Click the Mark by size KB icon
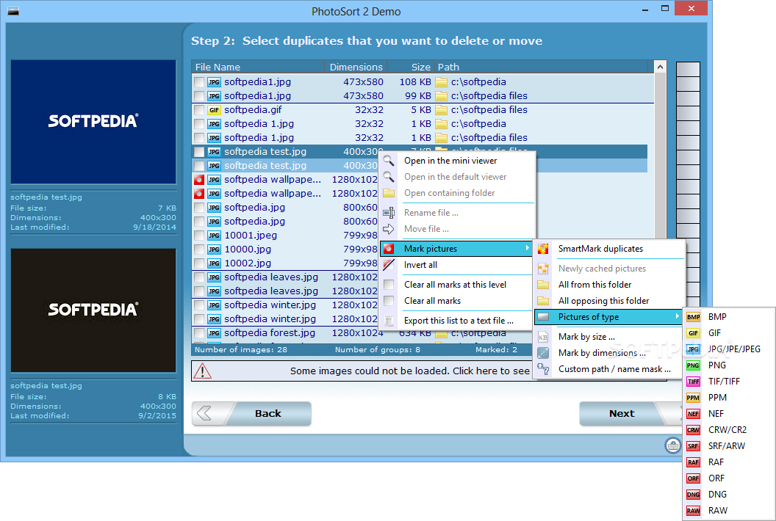The height and width of the screenshot is (521, 776). pos(543,337)
